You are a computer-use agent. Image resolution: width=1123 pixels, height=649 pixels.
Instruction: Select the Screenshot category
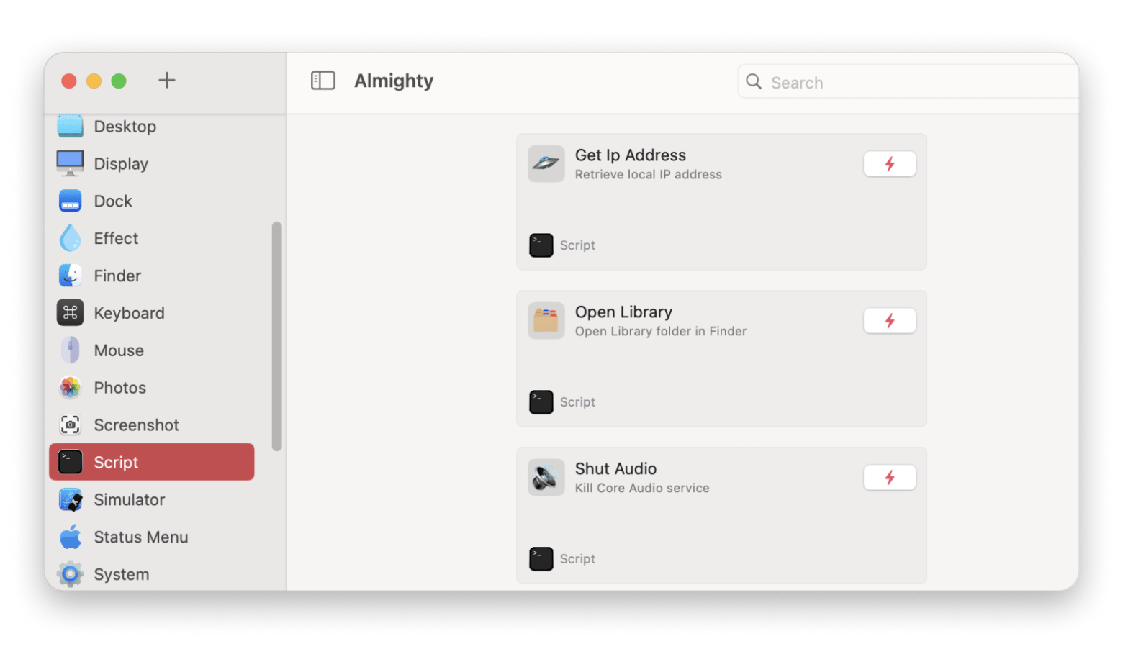(x=151, y=425)
